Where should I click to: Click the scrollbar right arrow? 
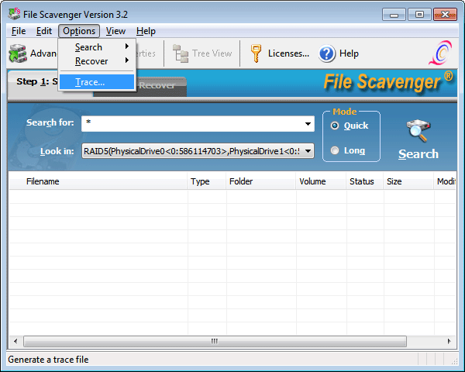[x=449, y=341]
